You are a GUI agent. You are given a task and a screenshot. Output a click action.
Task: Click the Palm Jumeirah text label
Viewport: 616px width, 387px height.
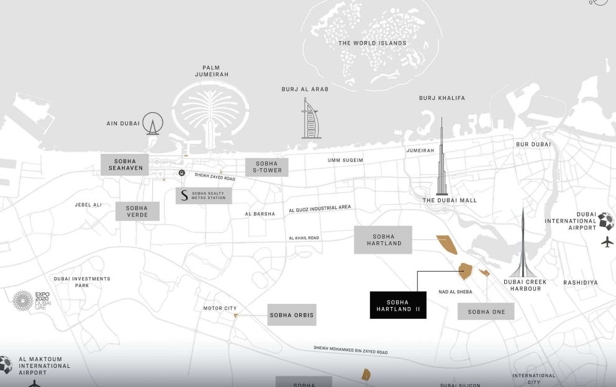point(211,71)
